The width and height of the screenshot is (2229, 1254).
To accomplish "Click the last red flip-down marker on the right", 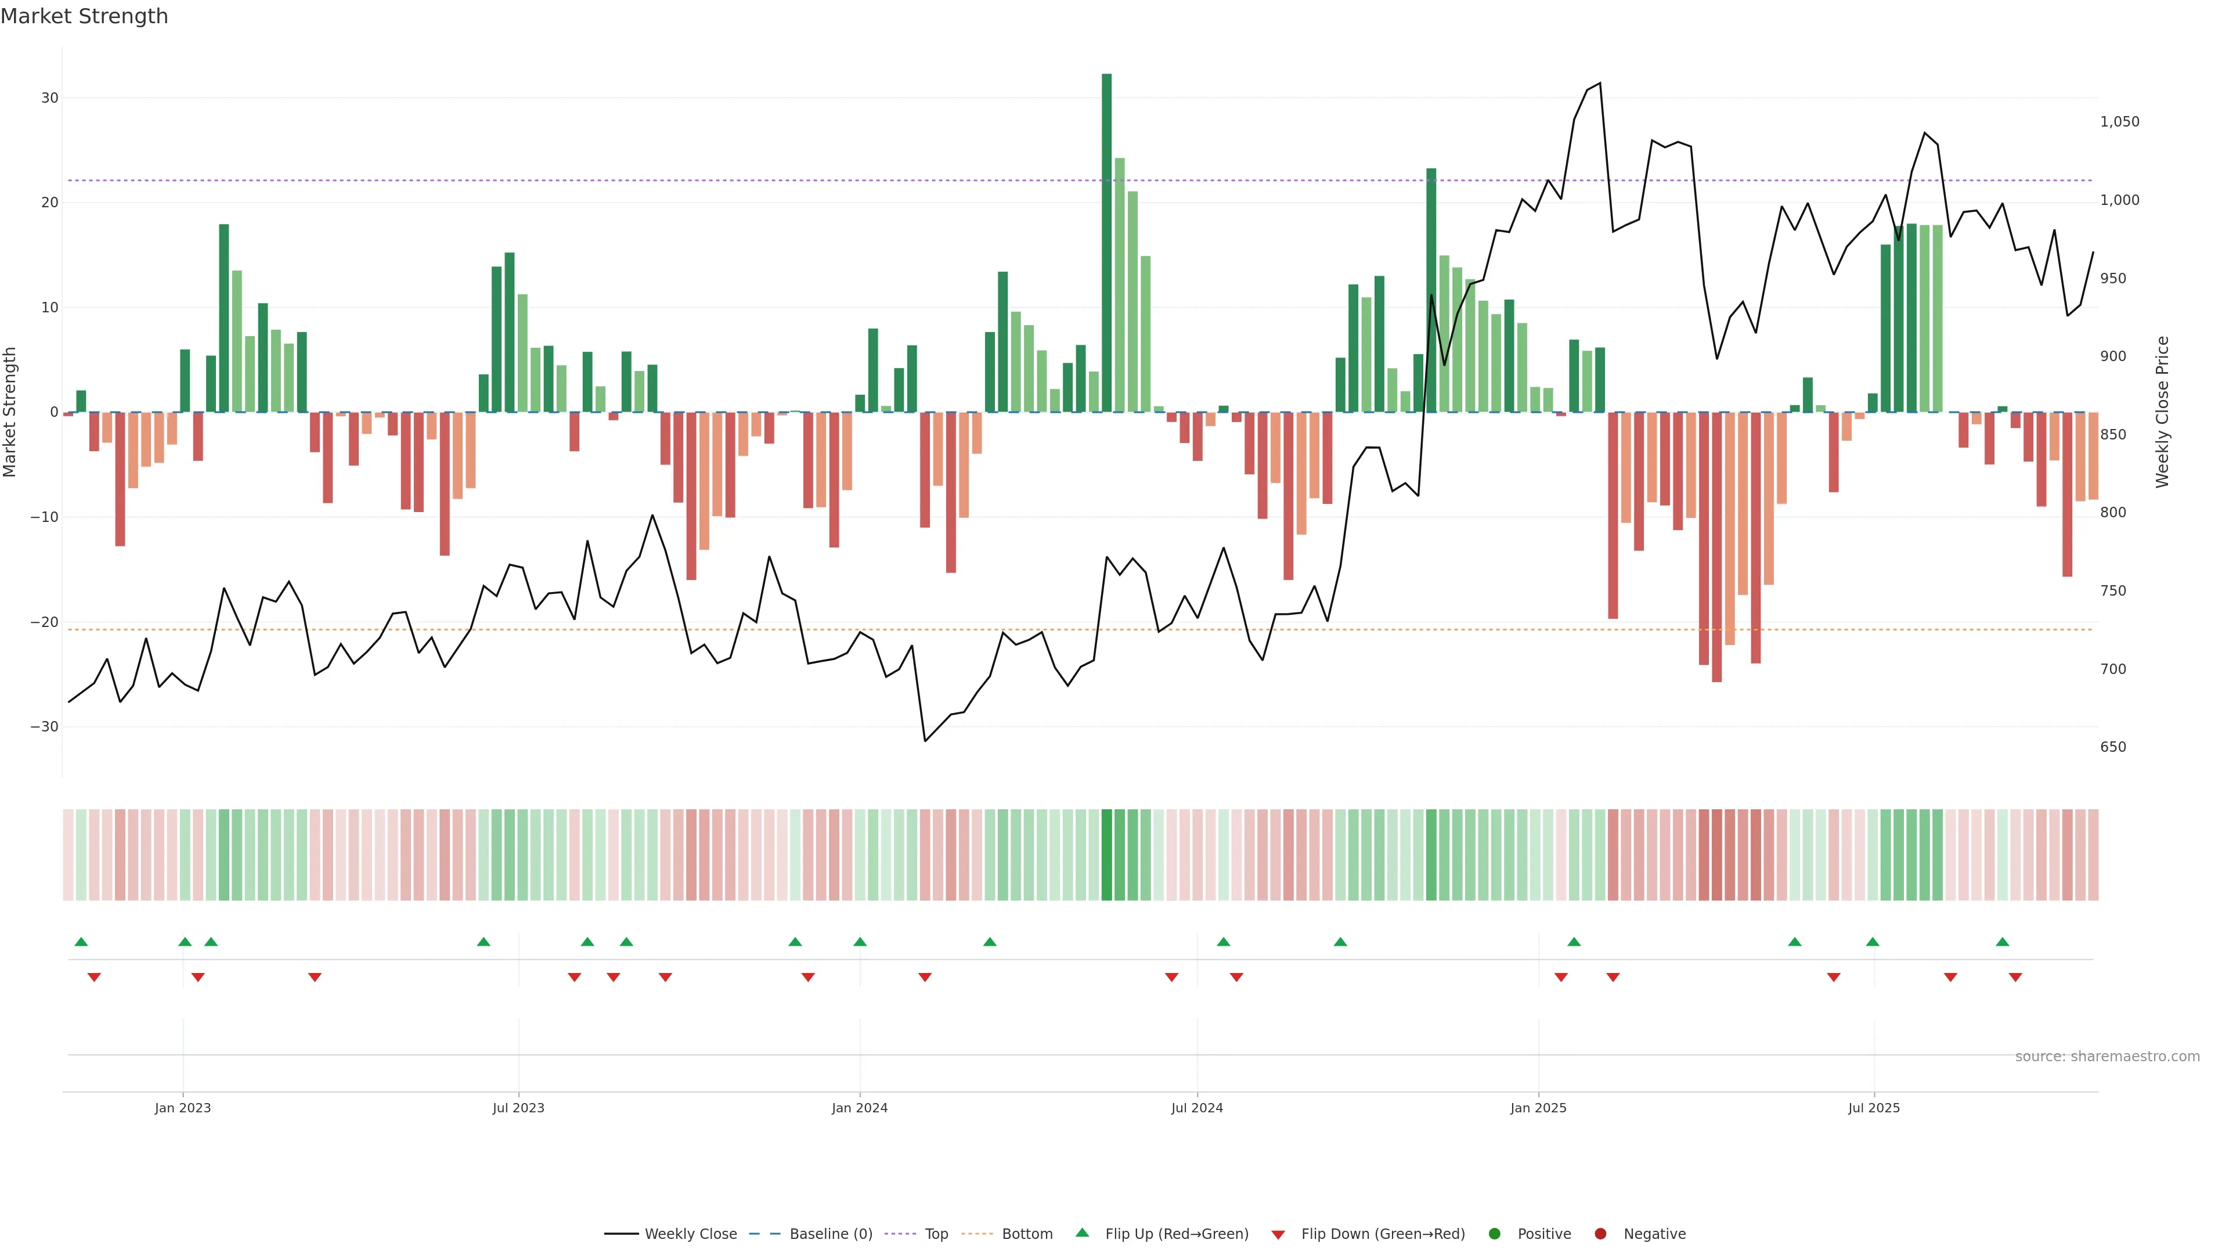I will (2015, 977).
